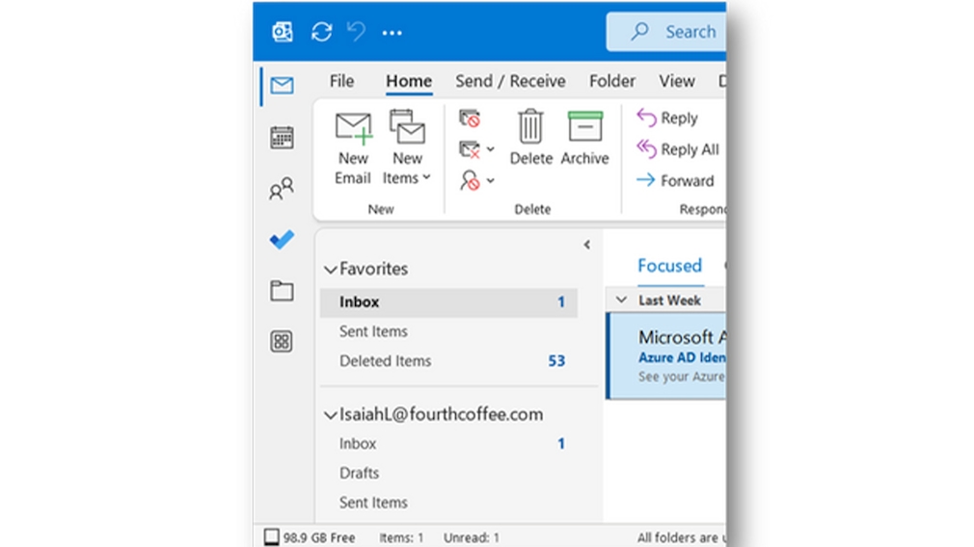The image size is (974, 547).
Task: Open the Mail module in the sidebar
Action: pyautogui.click(x=282, y=85)
